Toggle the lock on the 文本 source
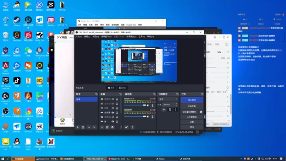 click(117, 104)
